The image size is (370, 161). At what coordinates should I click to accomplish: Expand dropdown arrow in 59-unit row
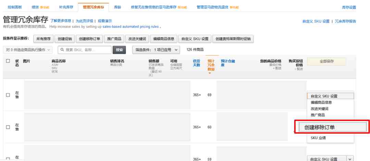[350, 159]
